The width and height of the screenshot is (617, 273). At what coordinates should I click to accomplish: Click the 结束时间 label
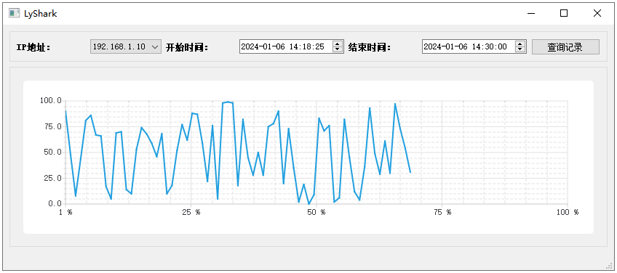tap(369, 48)
